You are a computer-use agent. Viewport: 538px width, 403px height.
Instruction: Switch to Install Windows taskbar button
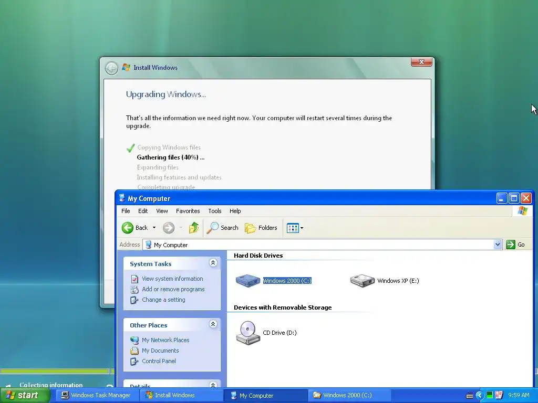181,396
